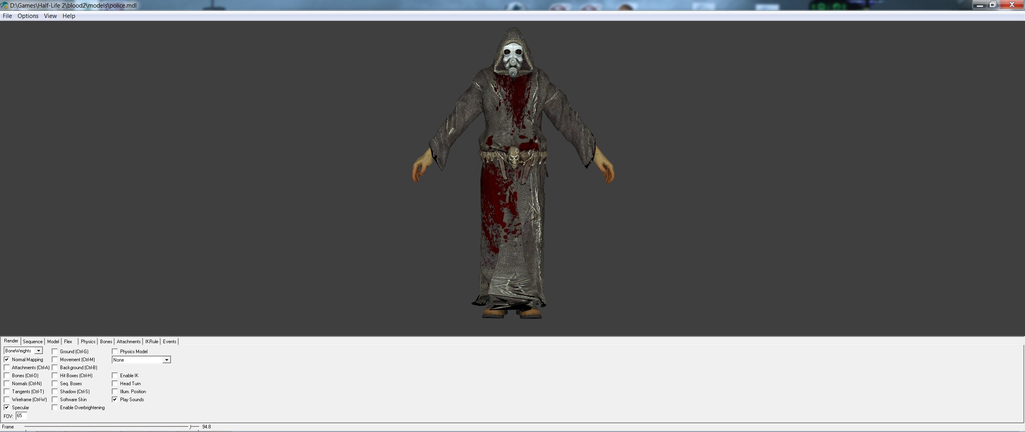Enable the Wireframe (Ctrl-W) checkbox

click(x=7, y=399)
